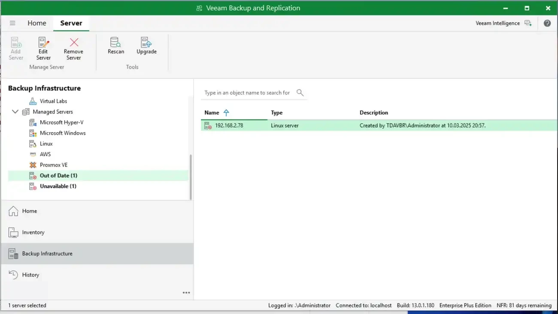Click the Microsoft Windows logo icon
The width and height of the screenshot is (558, 314).
pyautogui.click(x=33, y=133)
